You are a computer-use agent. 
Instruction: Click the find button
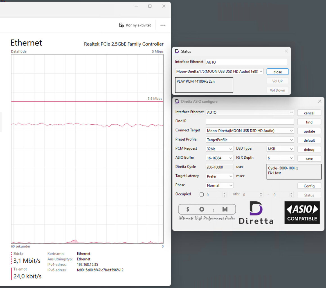pyautogui.click(x=309, y=122)
